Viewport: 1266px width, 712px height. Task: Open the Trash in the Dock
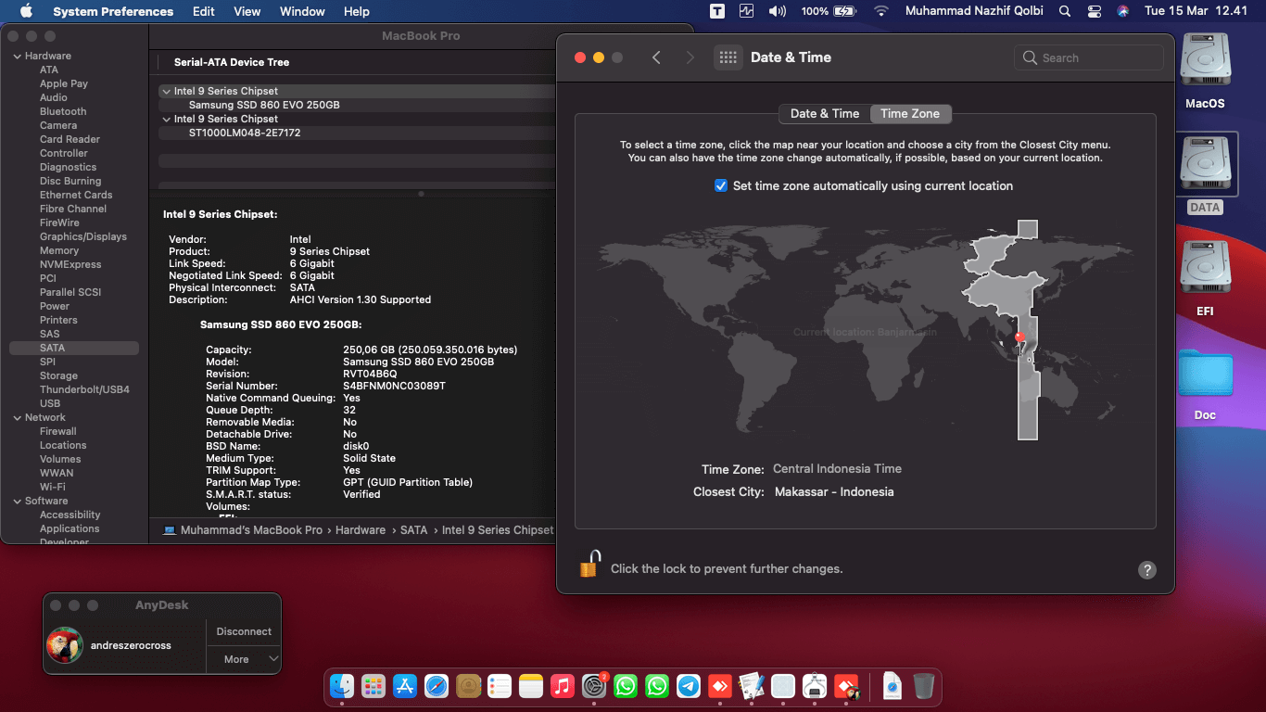tap(924, 686)
